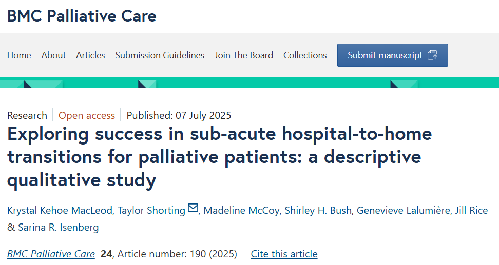Go to the About page
The image size is (499, 265).
[53, 55]
